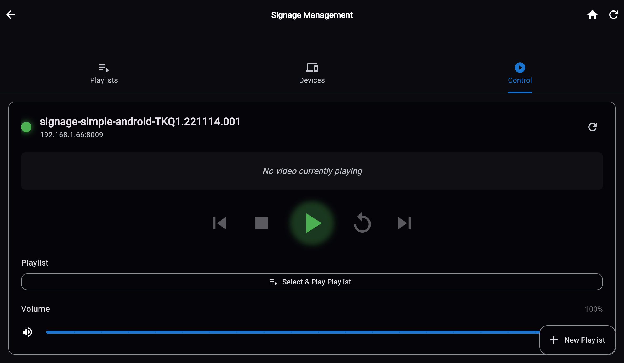Go back using the arrow icon
Image resolution: width=624 pixels, height=363 pixels.
[10, 15]
